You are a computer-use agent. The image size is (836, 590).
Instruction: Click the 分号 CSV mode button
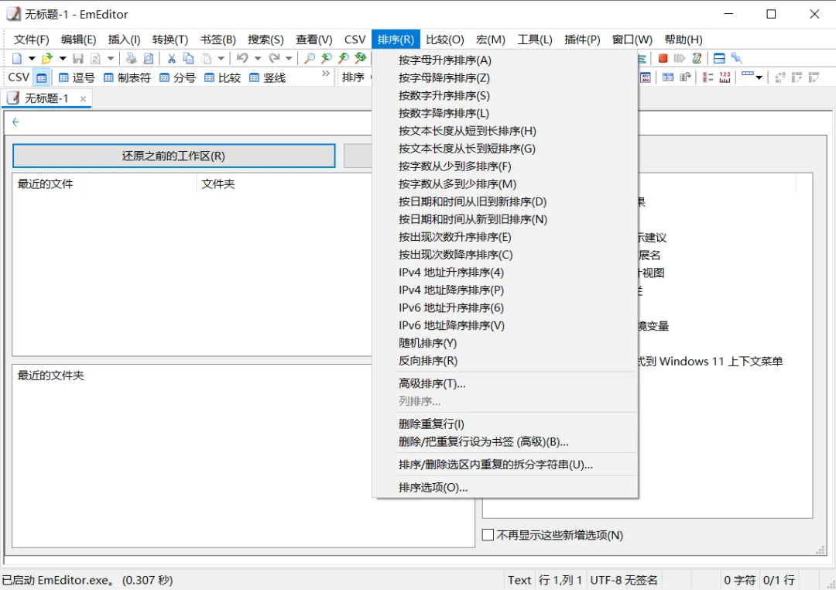177,78
